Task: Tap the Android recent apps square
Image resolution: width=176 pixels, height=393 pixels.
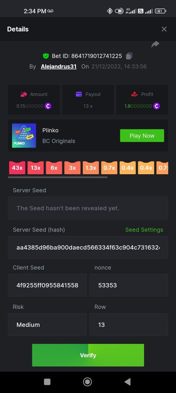Action: pos(47,382)
